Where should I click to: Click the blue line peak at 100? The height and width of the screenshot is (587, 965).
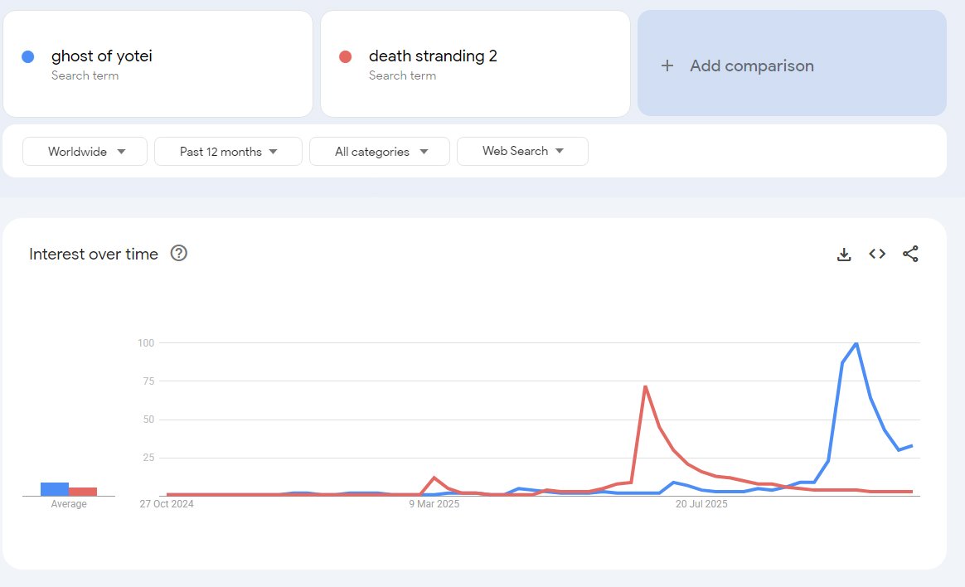[856, 343]
